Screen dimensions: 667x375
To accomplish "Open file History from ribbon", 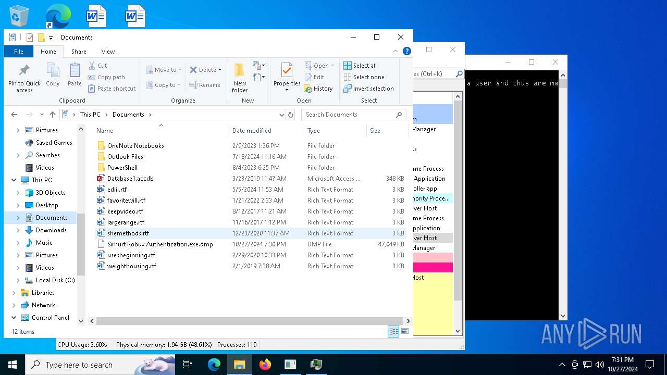I will tap(318, 89).
